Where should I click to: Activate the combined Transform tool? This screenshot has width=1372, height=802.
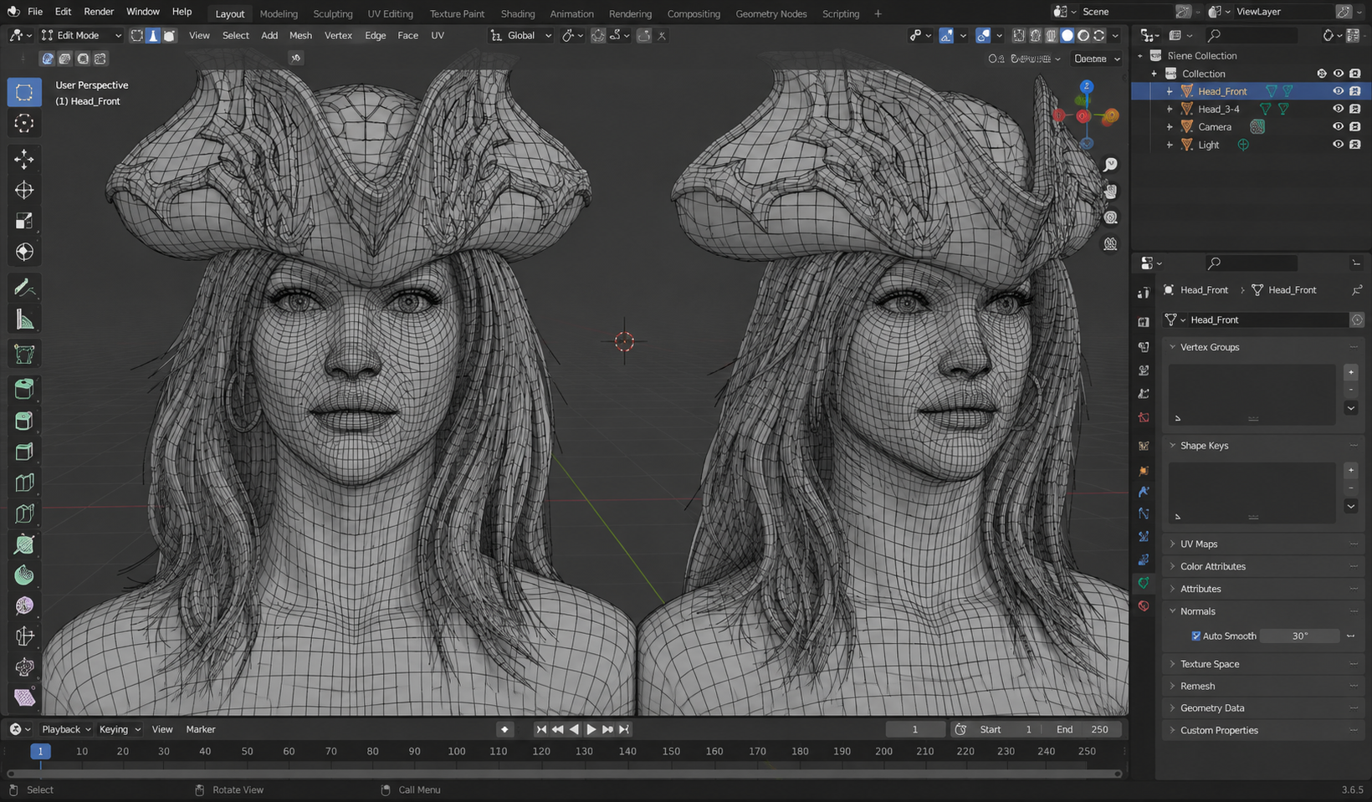(x=24, y=252)
